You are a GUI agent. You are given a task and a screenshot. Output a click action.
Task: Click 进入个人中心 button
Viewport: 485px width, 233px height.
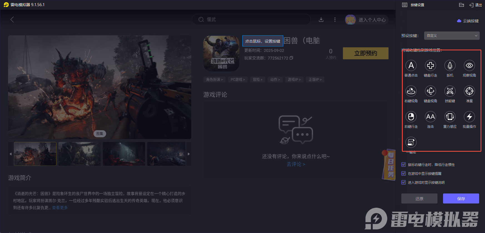[372, 20]
